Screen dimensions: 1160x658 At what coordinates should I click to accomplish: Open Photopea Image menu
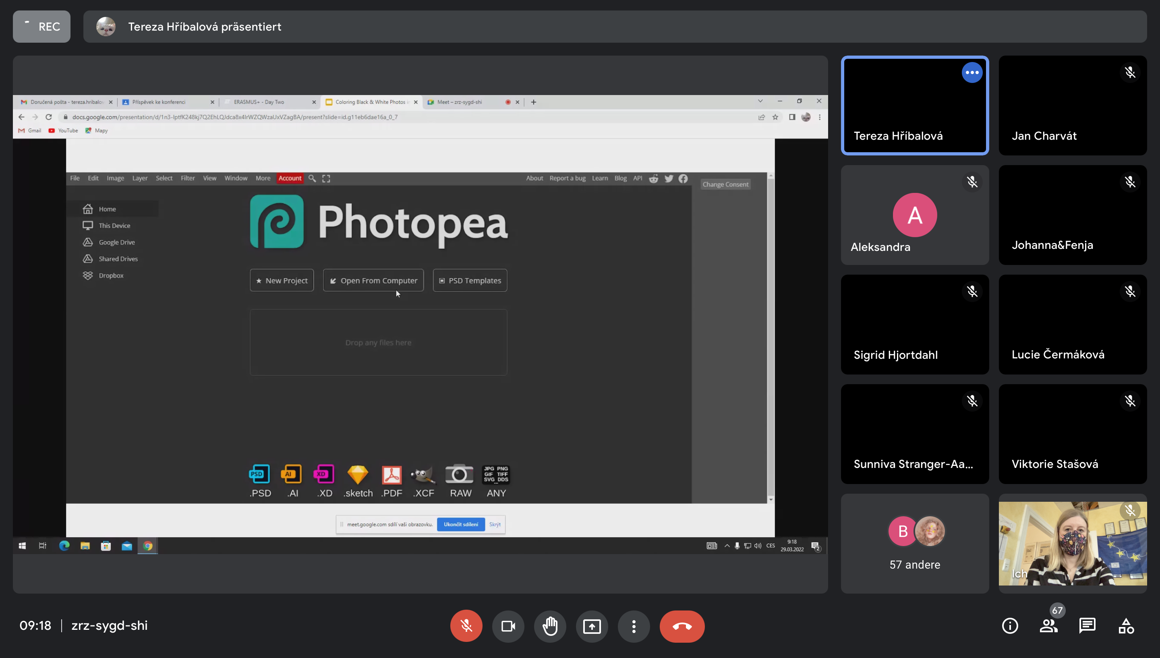pos(115,178)
